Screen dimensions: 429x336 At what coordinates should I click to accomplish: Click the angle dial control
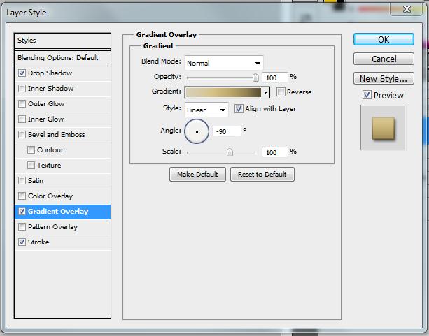197,131
